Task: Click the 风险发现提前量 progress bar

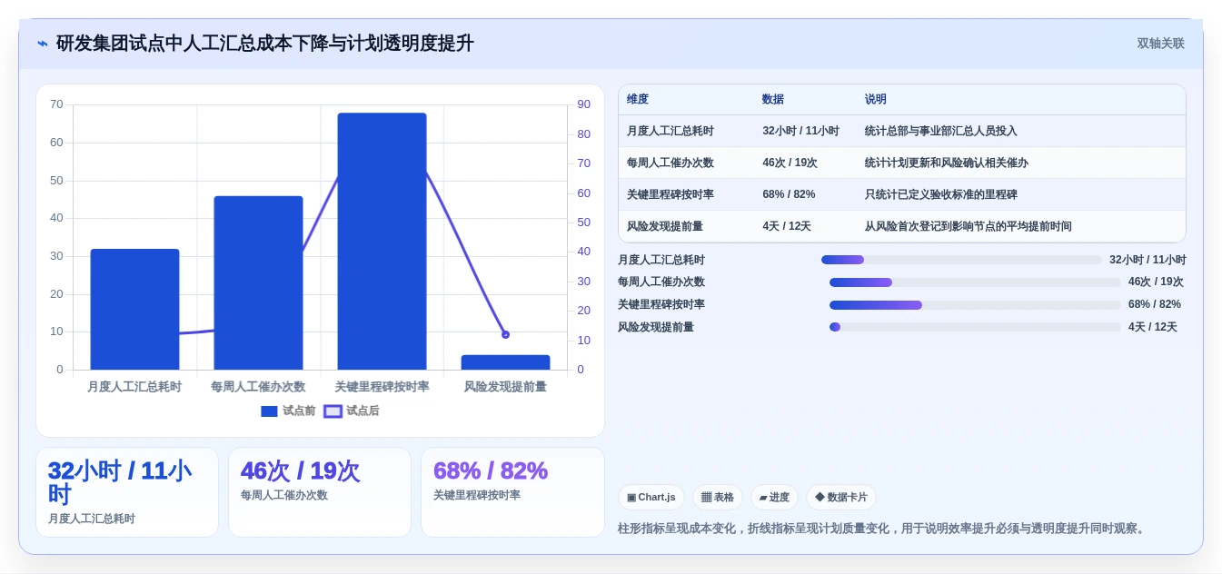Action: 975,327
